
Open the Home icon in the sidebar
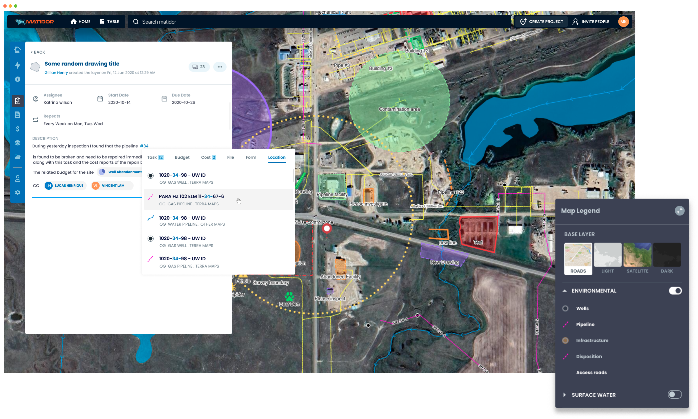[17, 50]
